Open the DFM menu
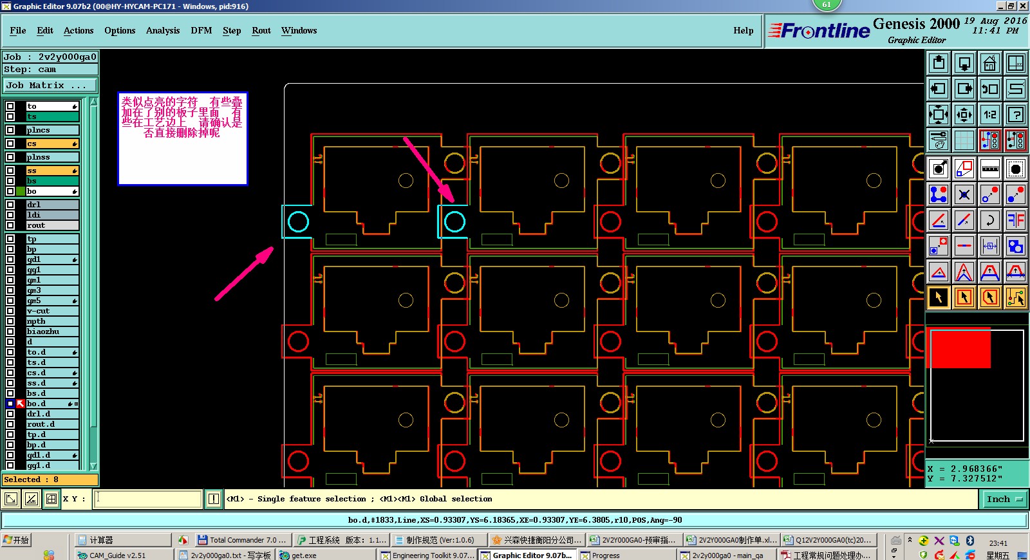This screenshot has height=560, width=1030. tap(201, 30)
